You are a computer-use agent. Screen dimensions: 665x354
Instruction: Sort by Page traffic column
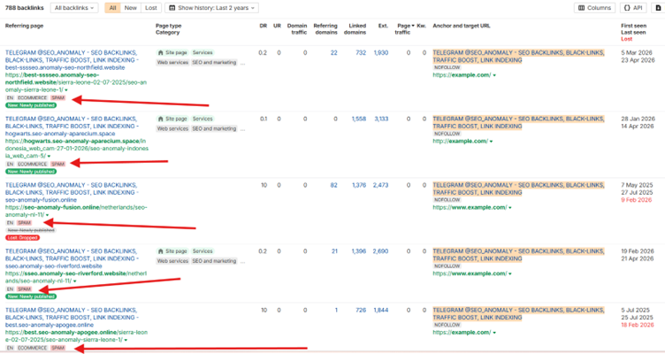(406, 29)
